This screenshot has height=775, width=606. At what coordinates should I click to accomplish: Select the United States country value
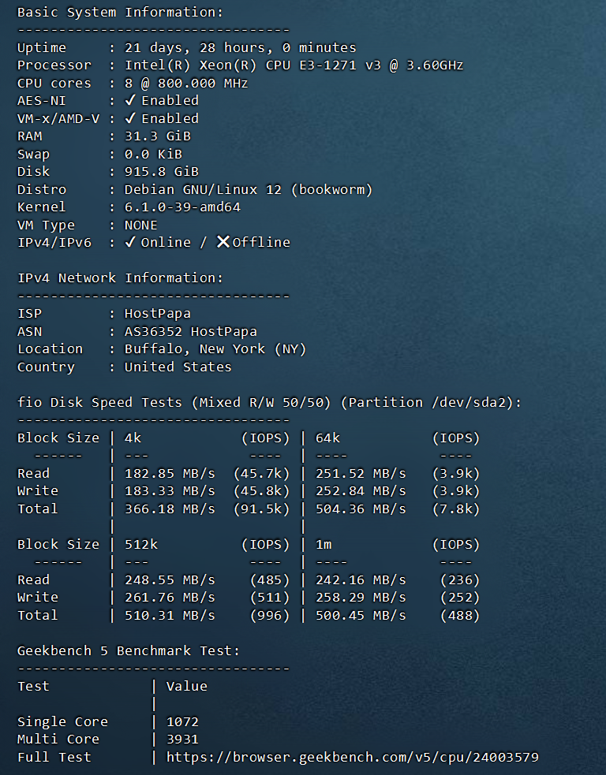click(178, 367)
